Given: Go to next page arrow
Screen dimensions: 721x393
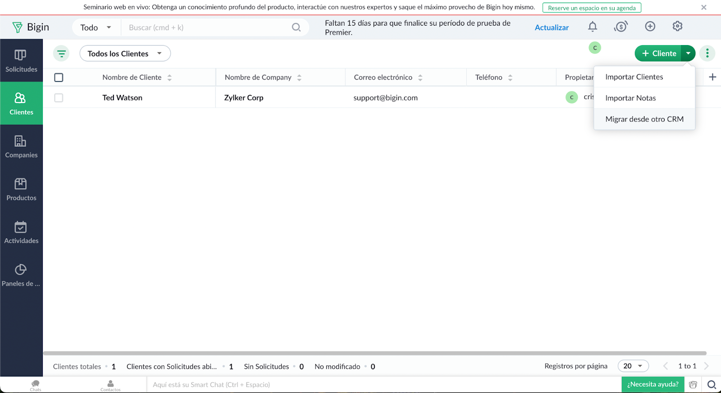Looking at the screenshot, I should pyautogui.click(x=707, y=366).
